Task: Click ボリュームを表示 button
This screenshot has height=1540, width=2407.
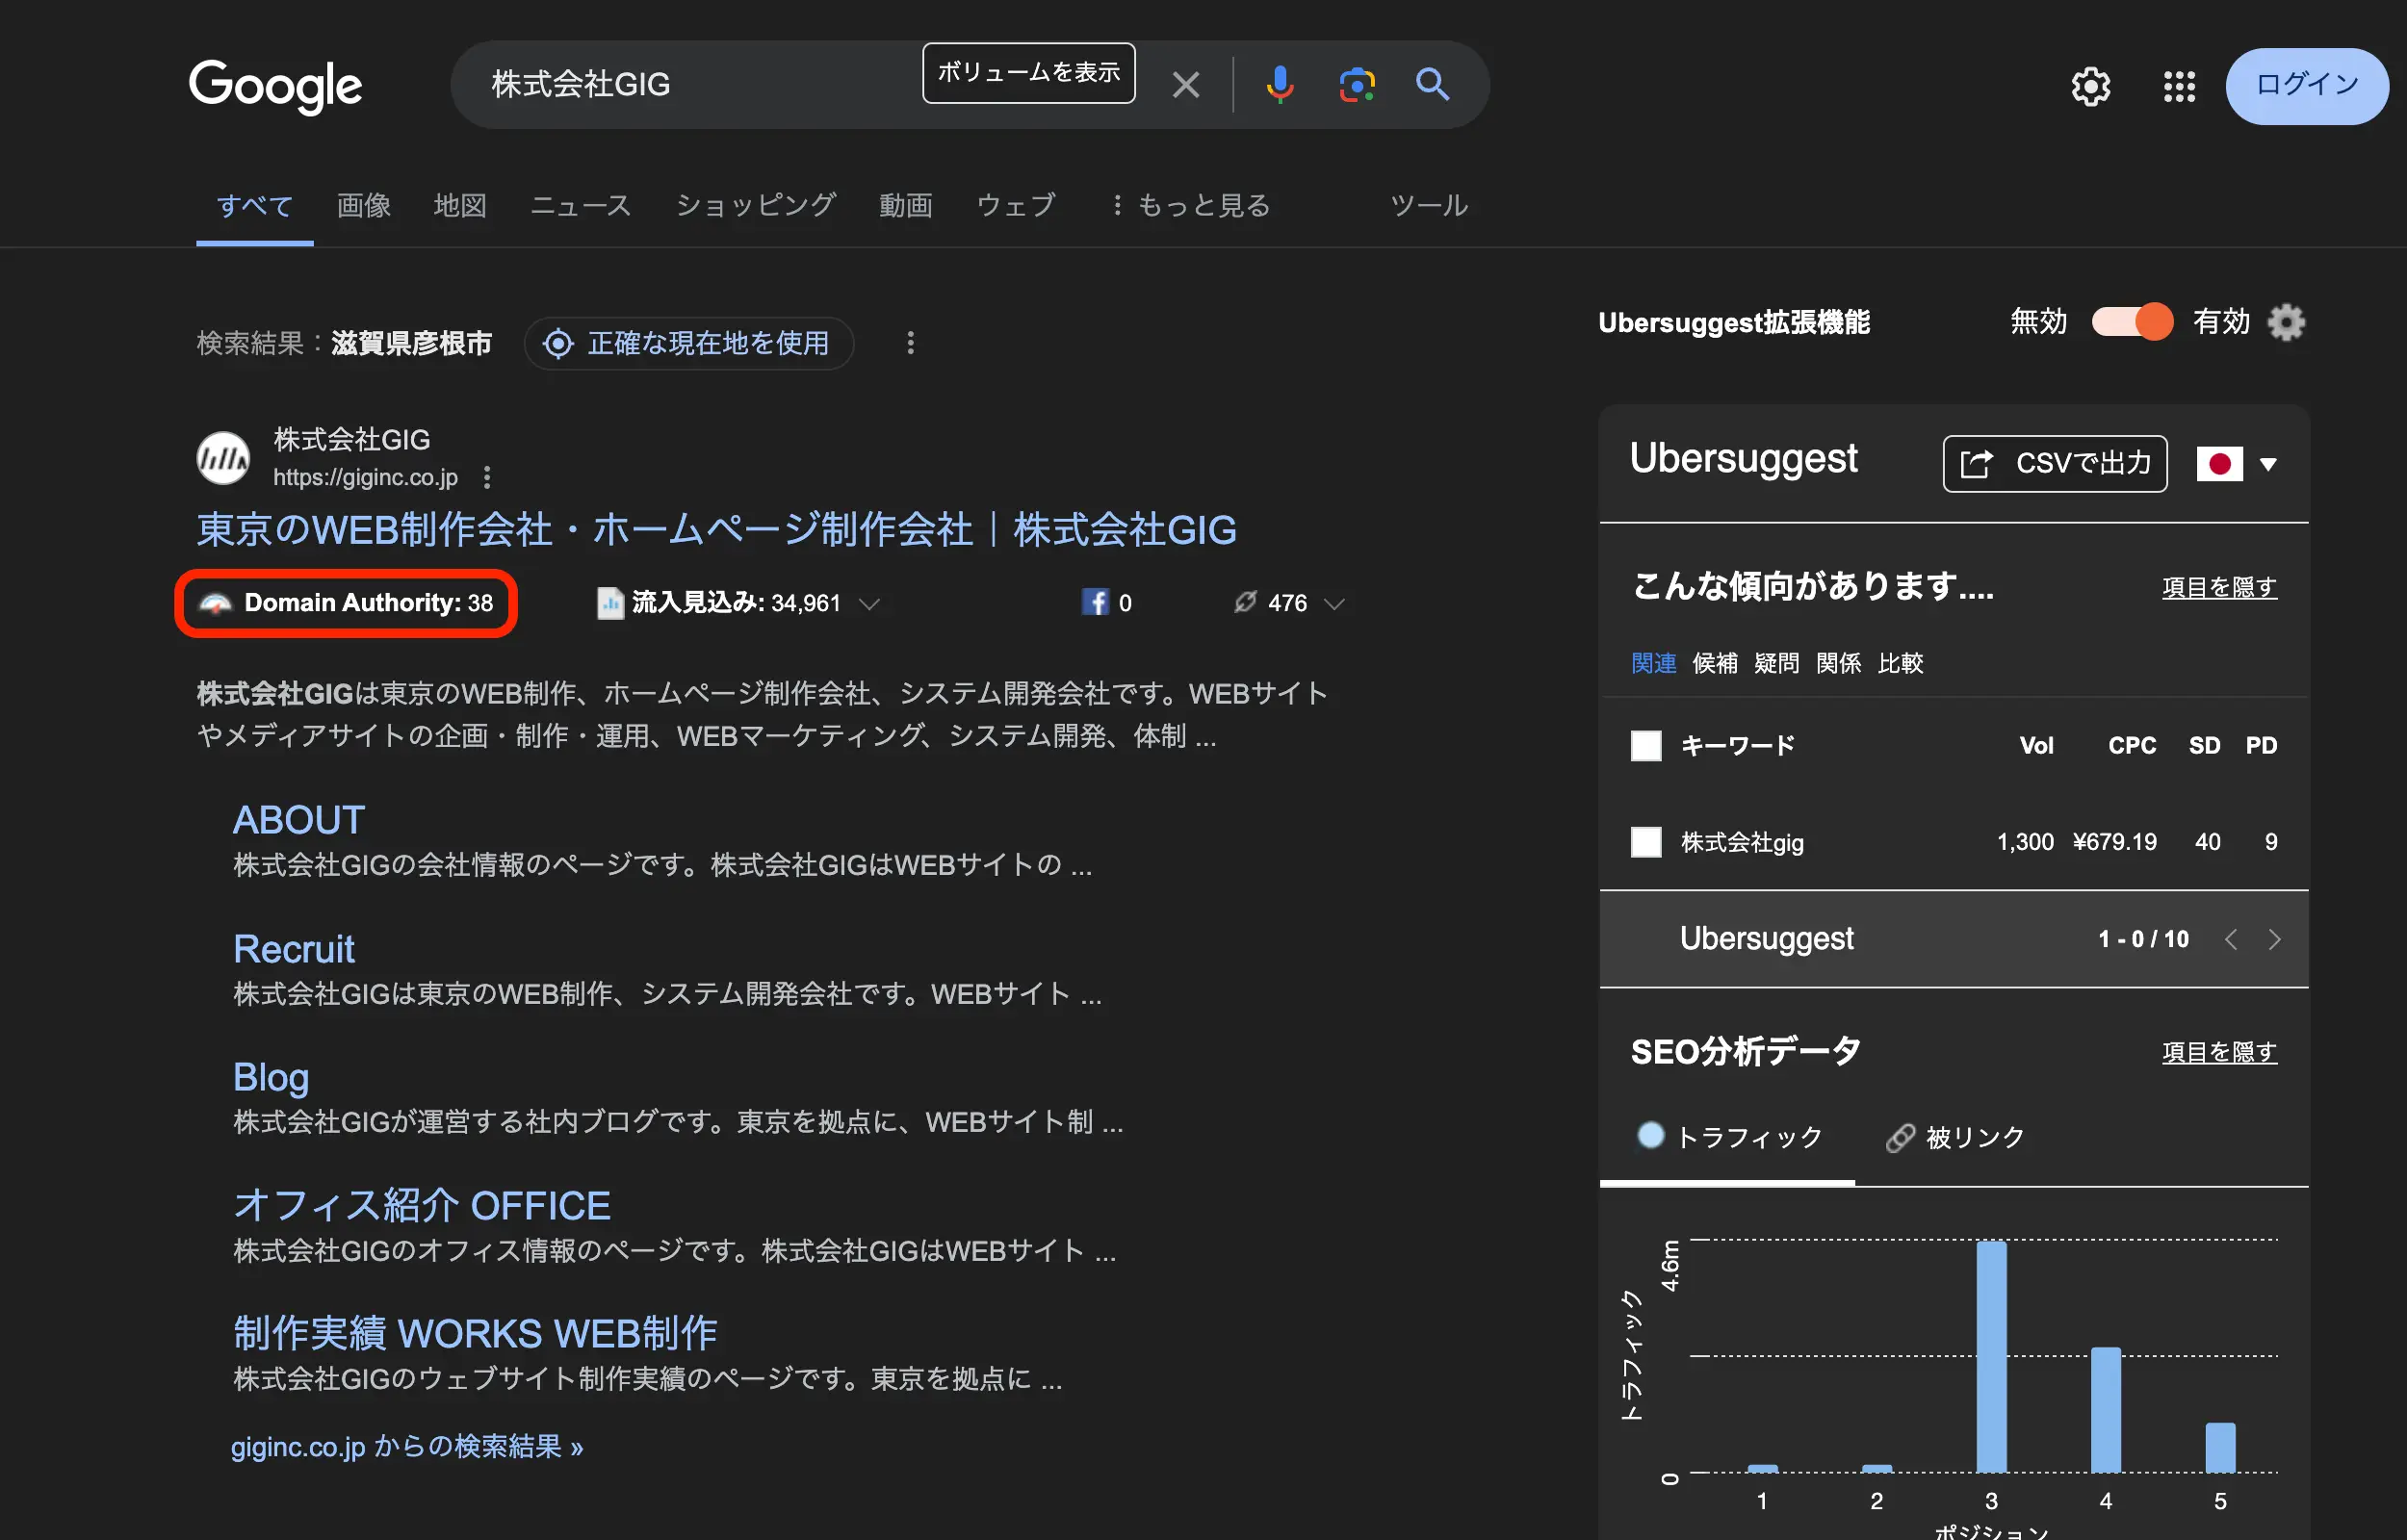Action: coord(1028,72)
